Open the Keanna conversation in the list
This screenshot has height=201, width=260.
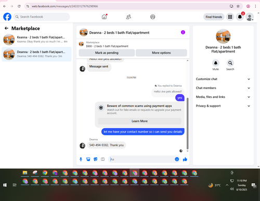tap(36, 40)
